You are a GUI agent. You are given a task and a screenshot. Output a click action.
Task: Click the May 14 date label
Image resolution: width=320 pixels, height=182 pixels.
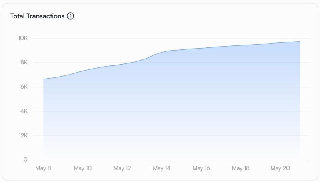(162, 168)
